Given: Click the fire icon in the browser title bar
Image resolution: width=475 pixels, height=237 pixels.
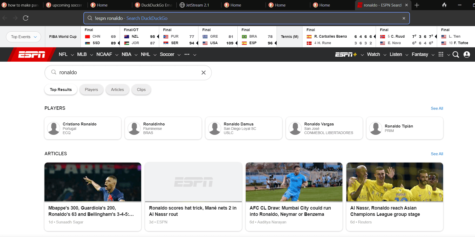Looking at the screenshot, I should [x=444, y=5].
